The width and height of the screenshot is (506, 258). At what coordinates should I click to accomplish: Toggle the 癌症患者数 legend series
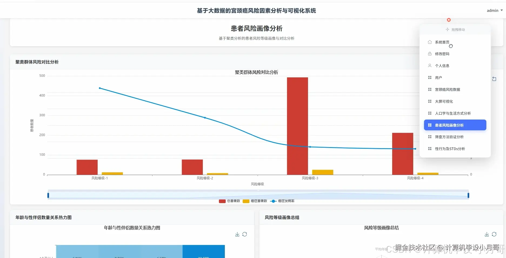coord(255,201)
